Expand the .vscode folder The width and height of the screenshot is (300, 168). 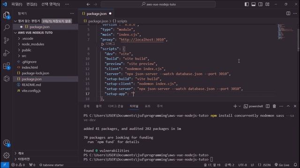click(27, 38)
